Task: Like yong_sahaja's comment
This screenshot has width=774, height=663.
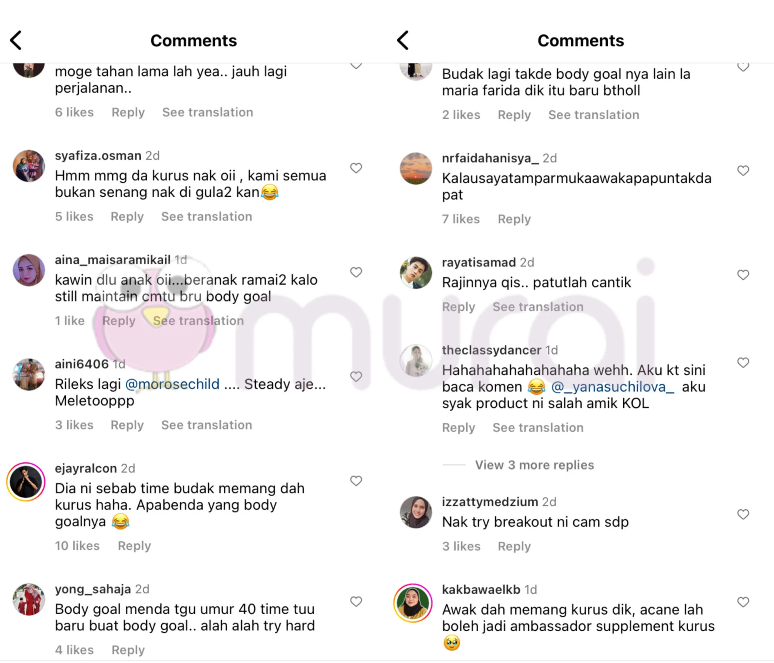Action: 356,602
